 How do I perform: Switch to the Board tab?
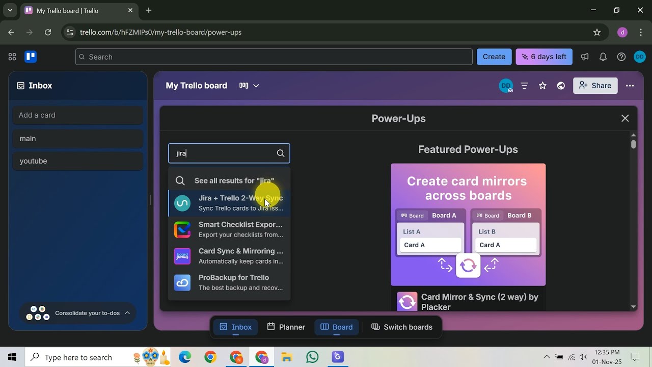point(337,327)
